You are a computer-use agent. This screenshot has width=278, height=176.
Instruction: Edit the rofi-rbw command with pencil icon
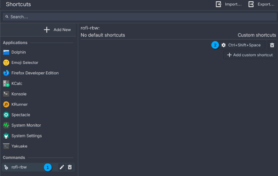62,167
